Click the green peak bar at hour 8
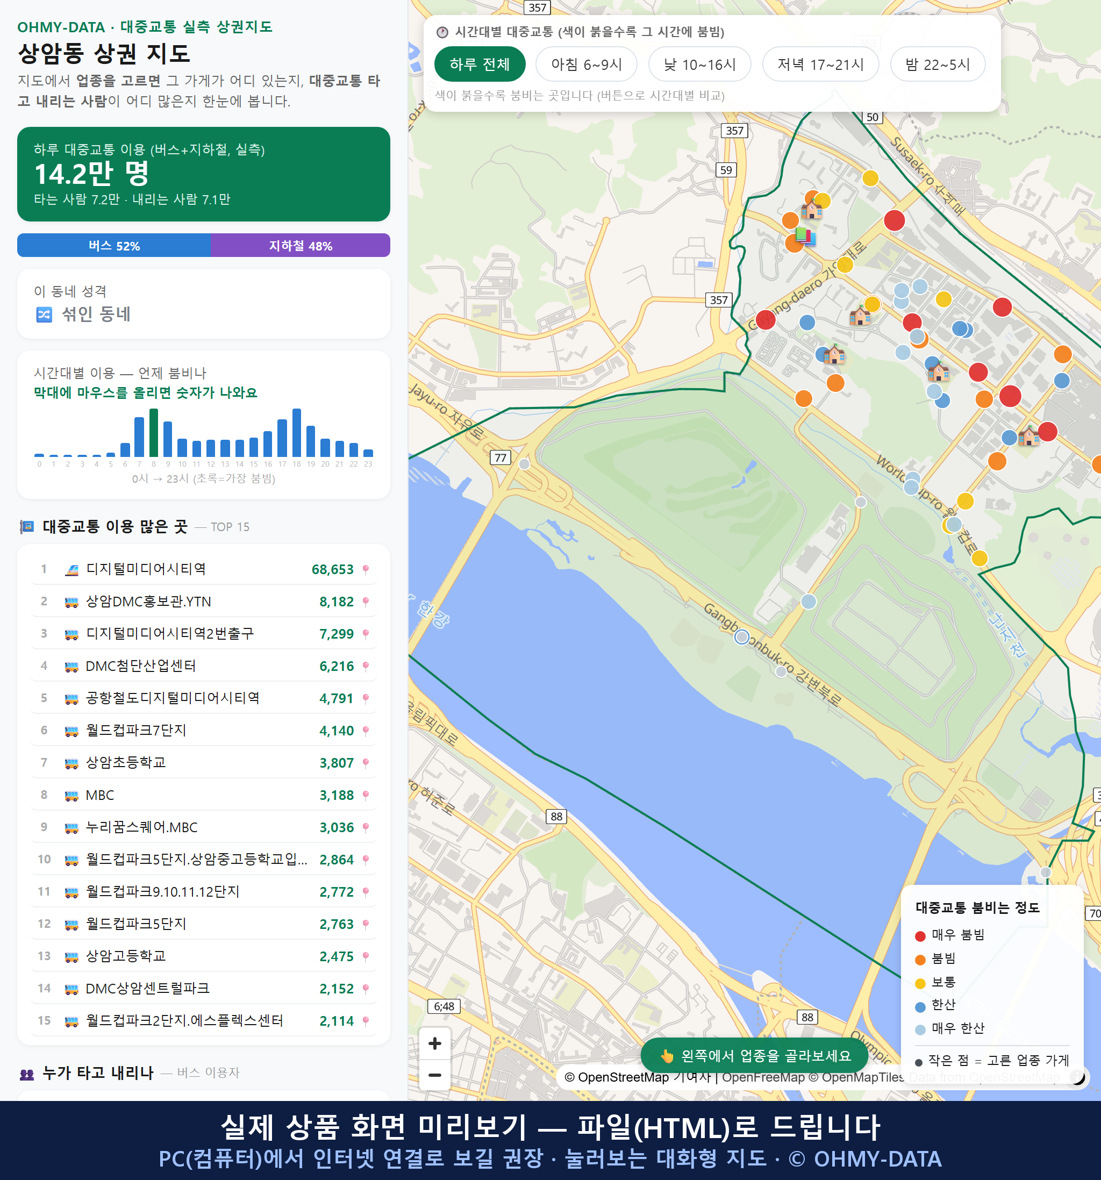1101x1180 pixels. click(x=154, y=432)
